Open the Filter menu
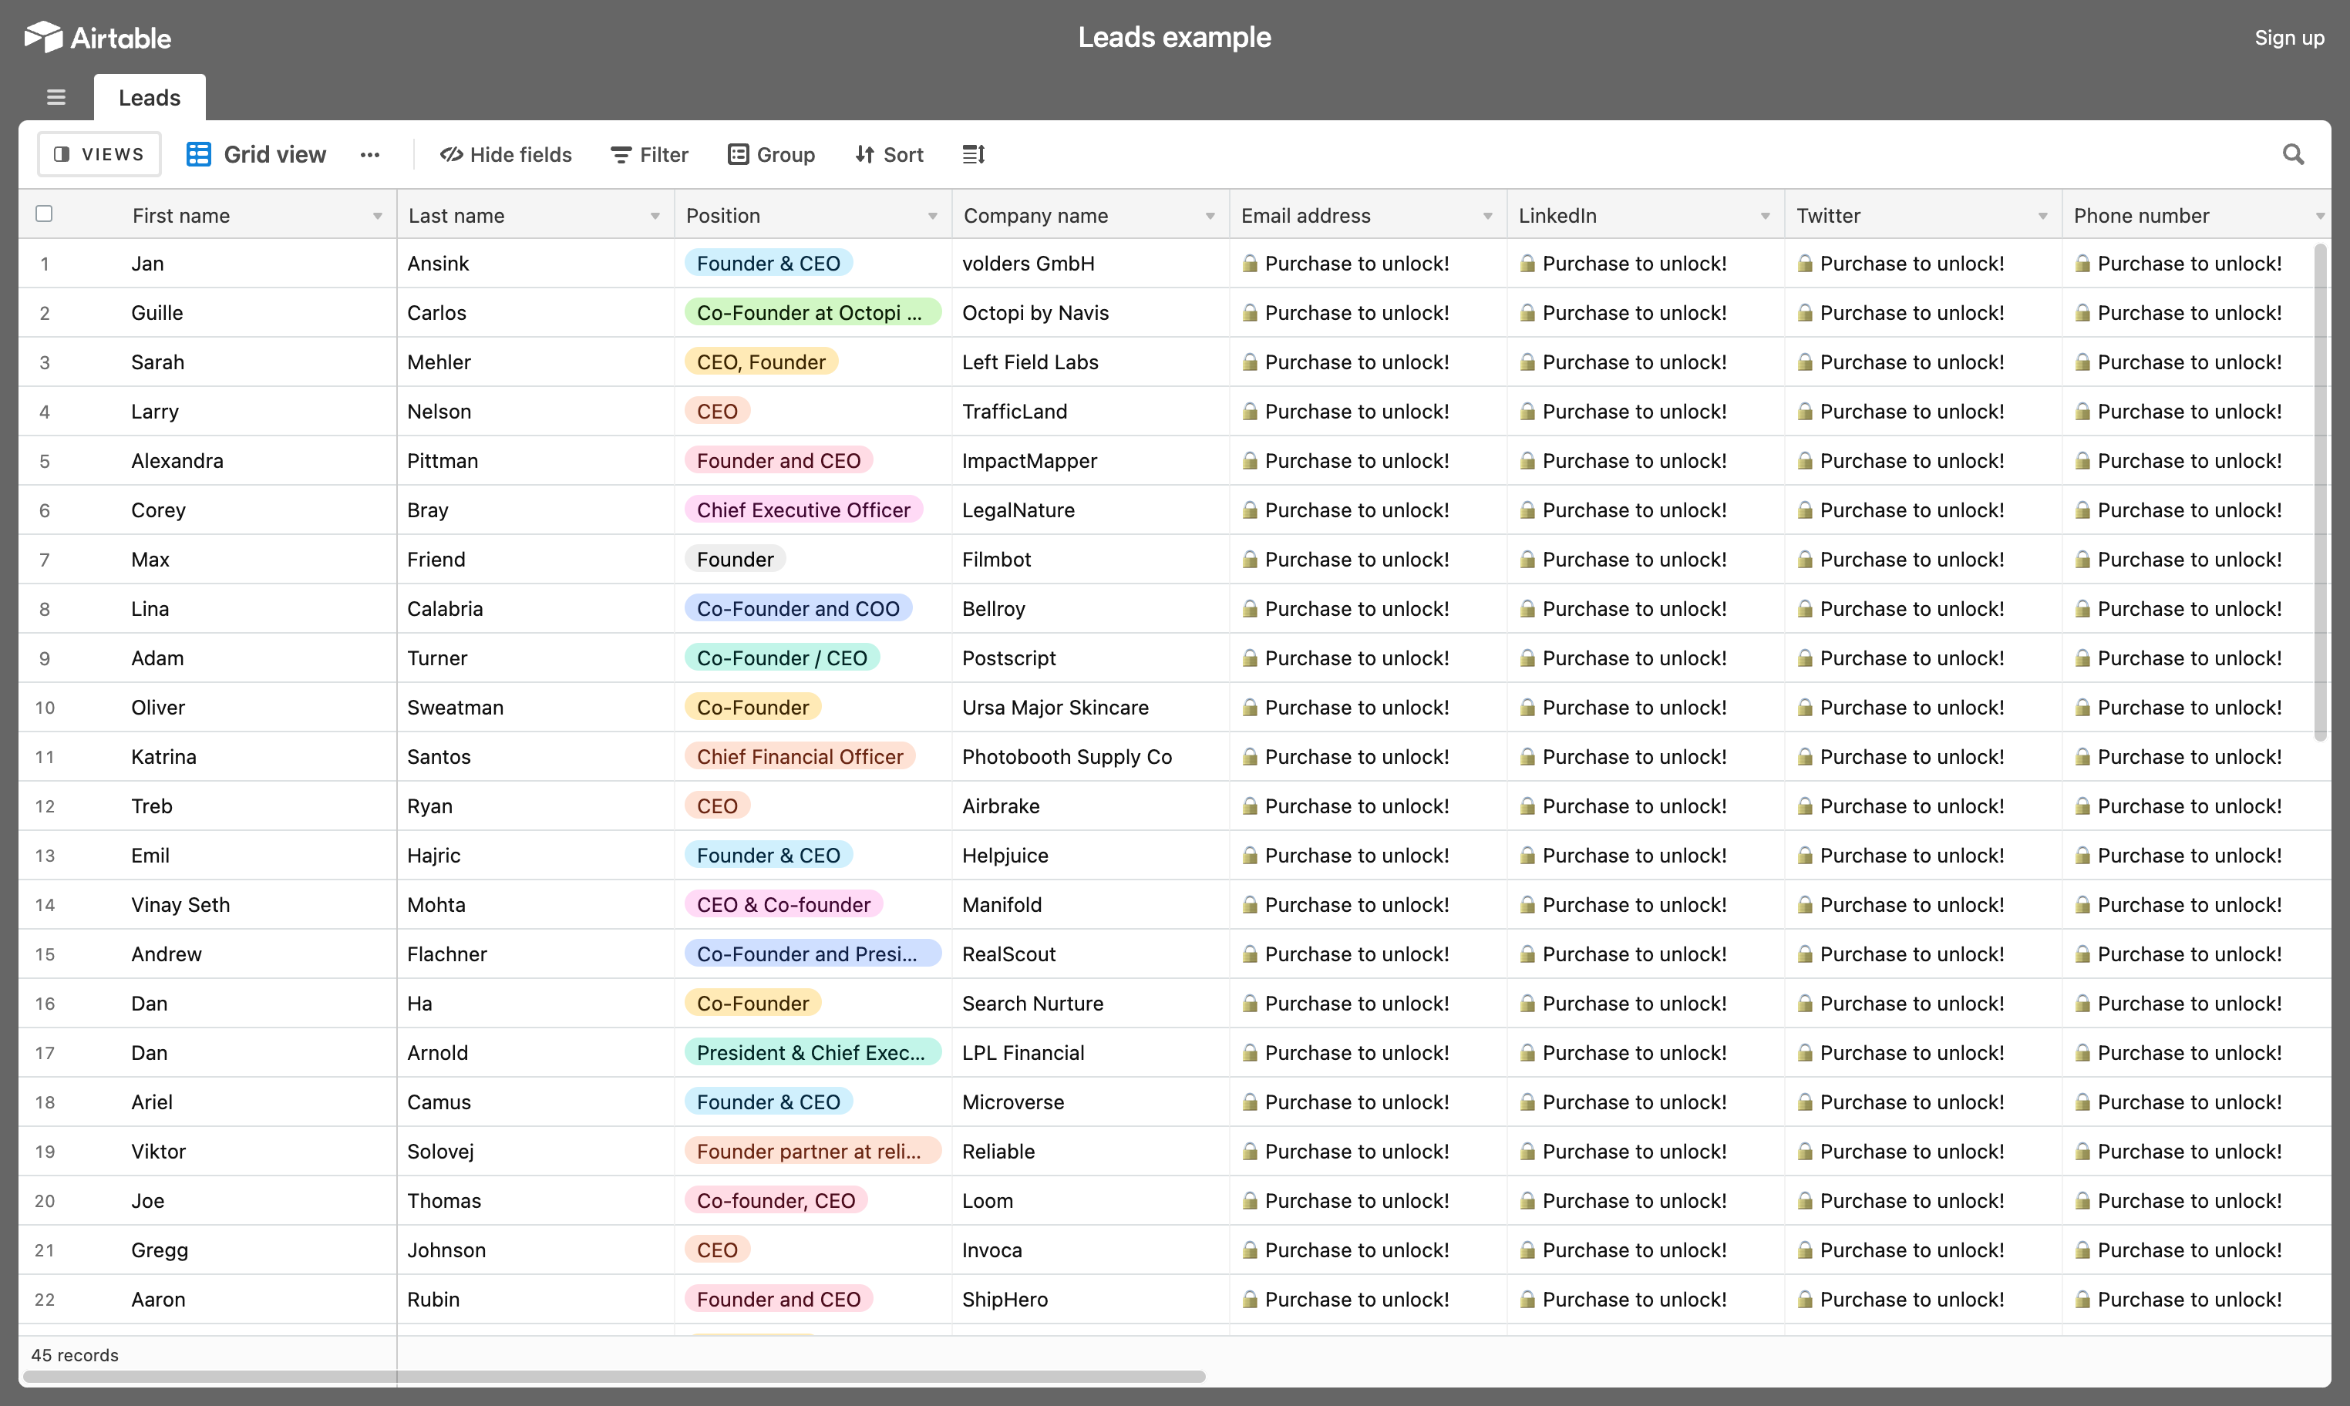The height and width of the screenshot is (1406, 2350). pos(649,154)
